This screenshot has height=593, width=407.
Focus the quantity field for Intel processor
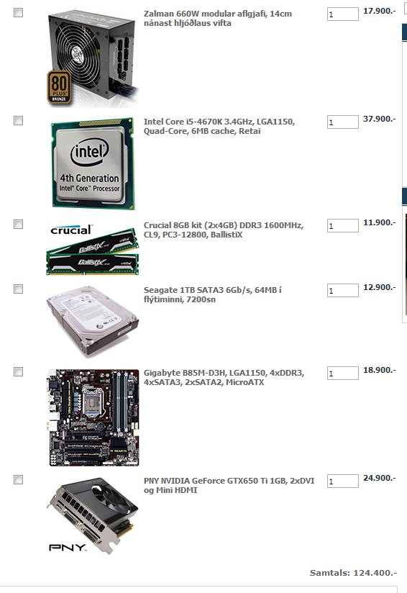click(343, 122)
